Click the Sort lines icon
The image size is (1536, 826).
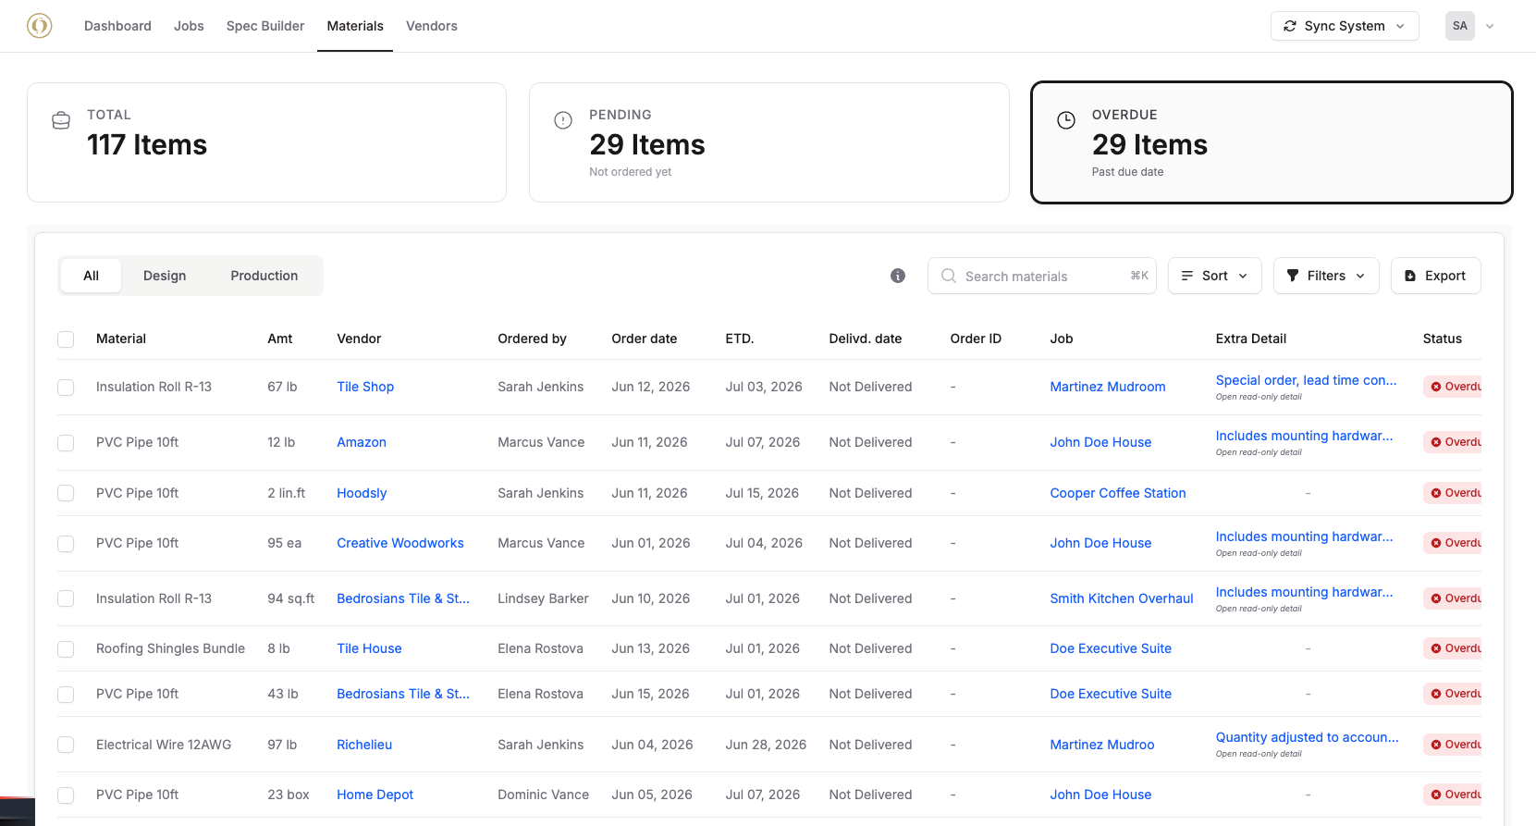pyautogui.click(x=1187, y=276)
